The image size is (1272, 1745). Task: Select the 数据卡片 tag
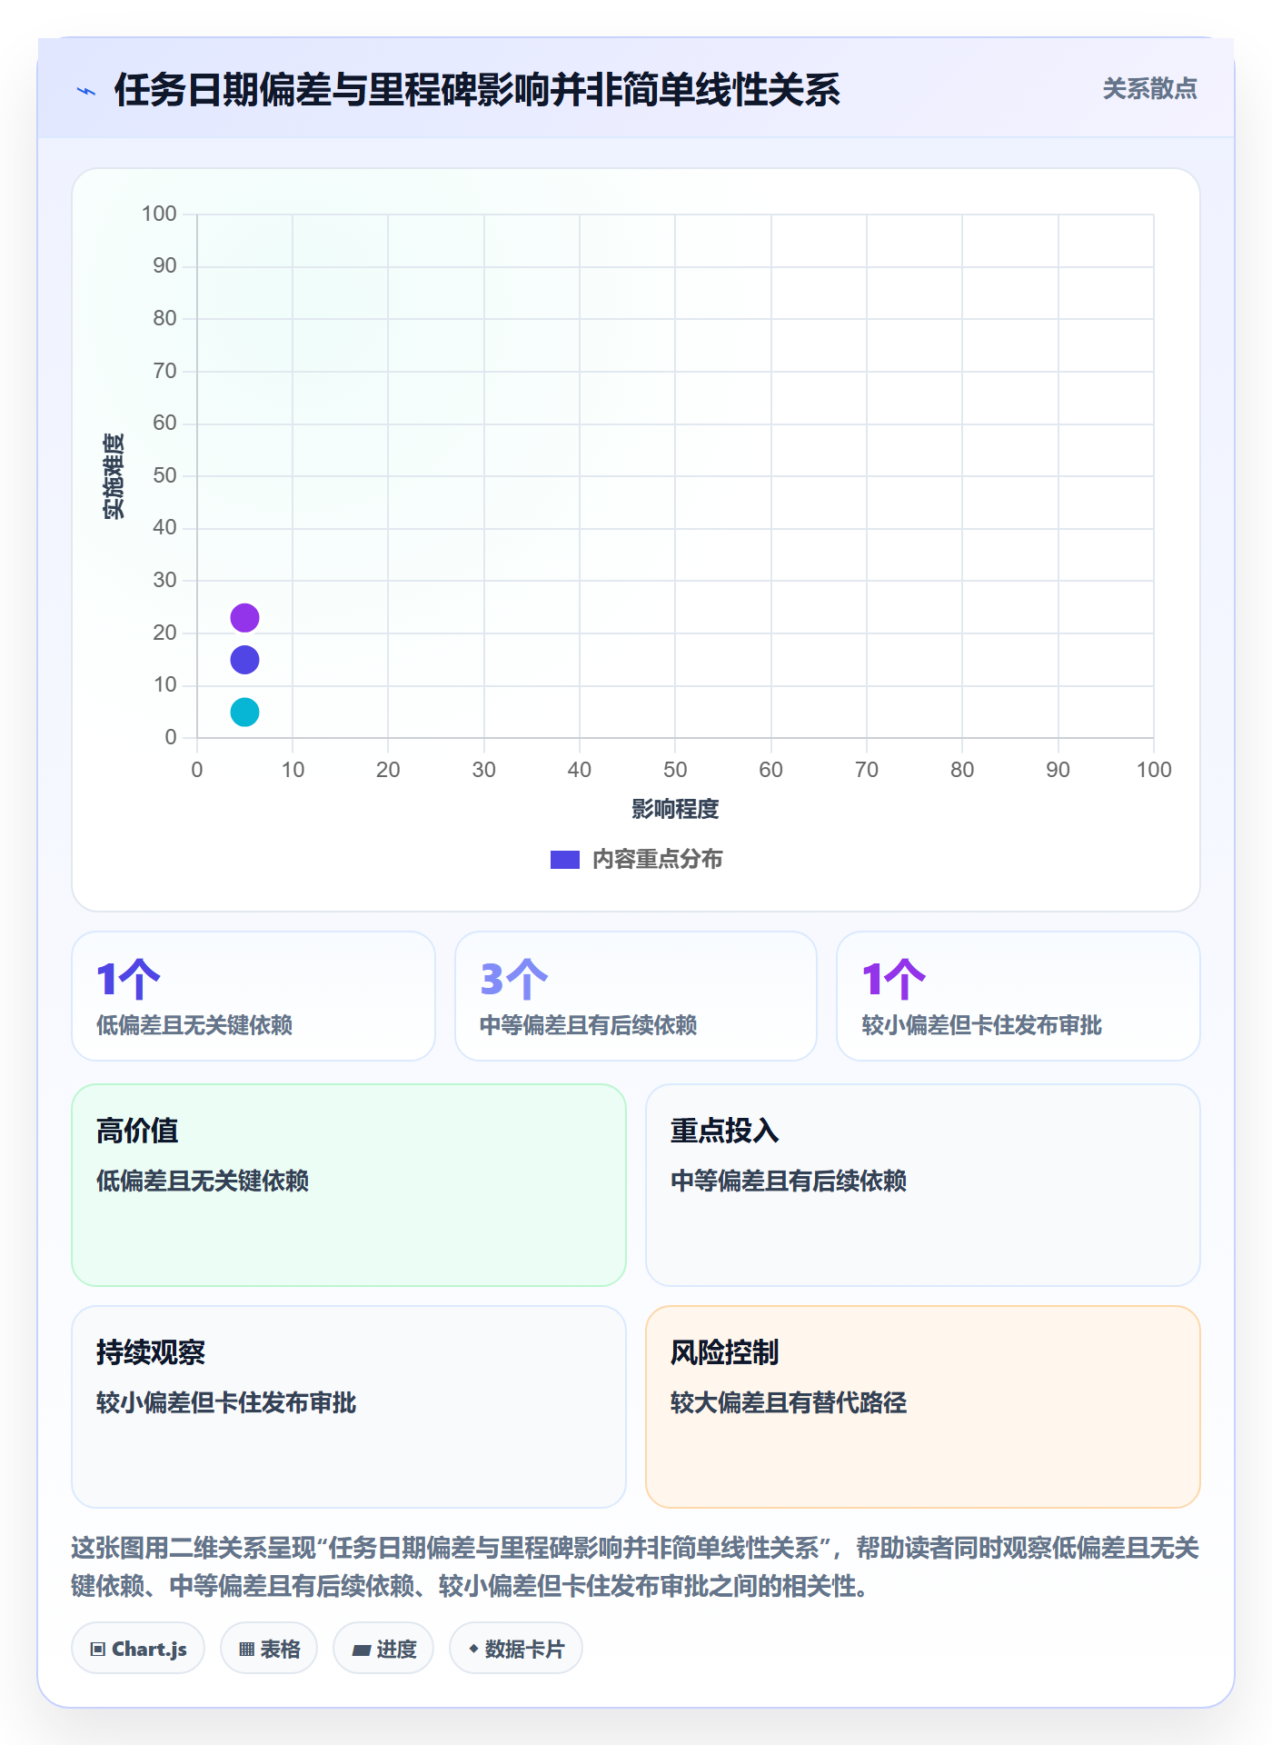tap(516, 1649)
